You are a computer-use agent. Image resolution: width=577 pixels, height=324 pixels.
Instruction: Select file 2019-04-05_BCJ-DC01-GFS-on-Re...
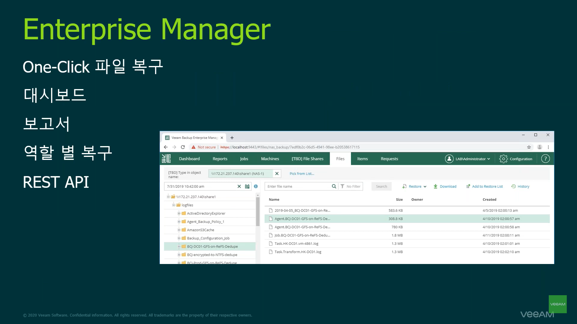coord(407,210)
